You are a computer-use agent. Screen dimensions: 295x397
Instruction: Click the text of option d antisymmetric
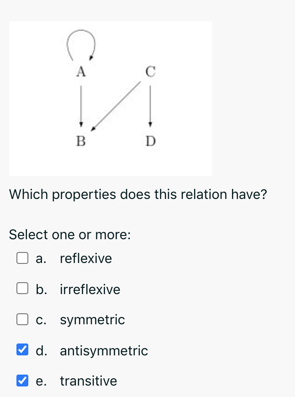tap(104, 350)
